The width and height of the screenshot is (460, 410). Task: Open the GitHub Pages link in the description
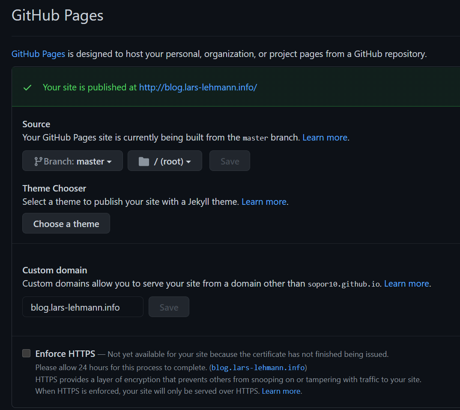[38, 54]
